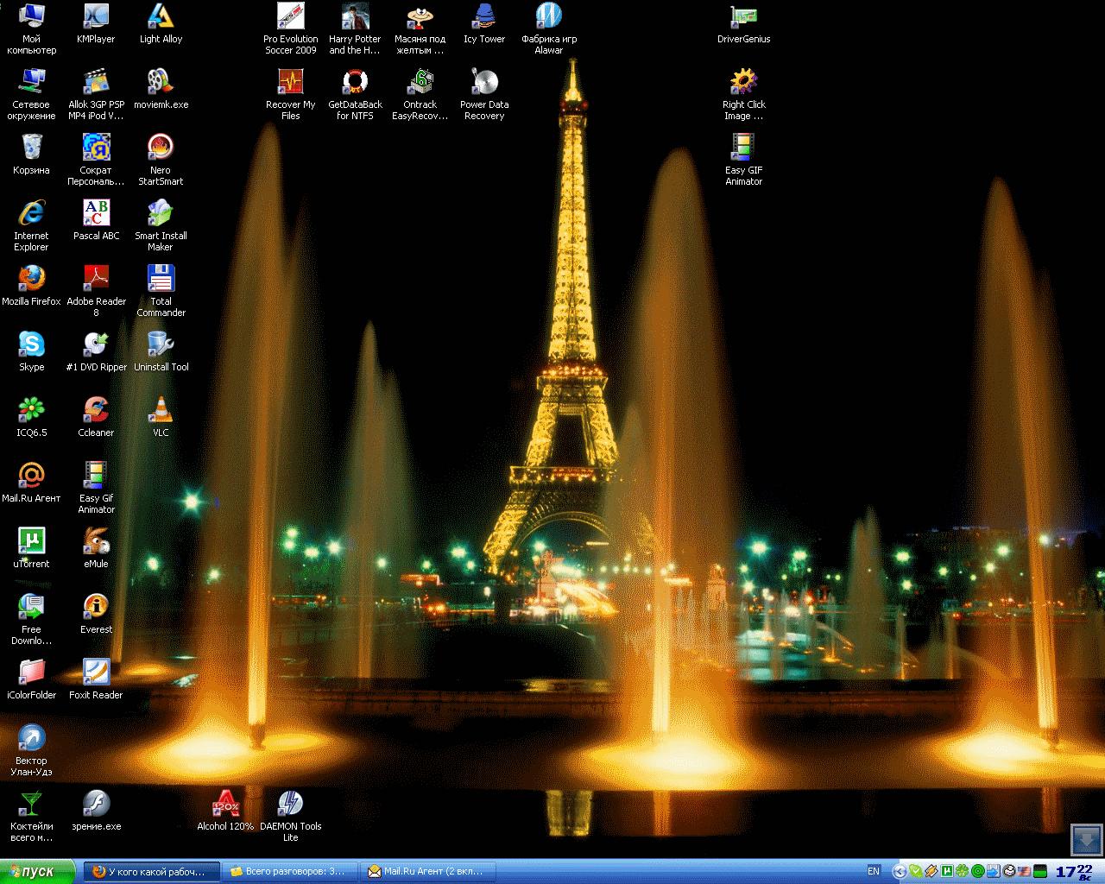Open the KMPlayer shortcut
Viewport: 1105px width, 884px height.
96,16
